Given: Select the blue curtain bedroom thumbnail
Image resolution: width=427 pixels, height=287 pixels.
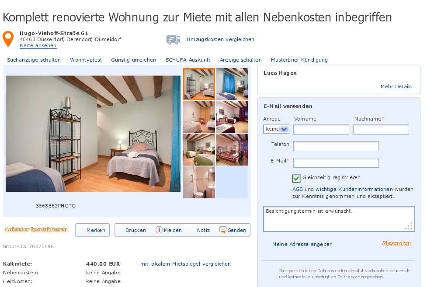Looking at the screenshot, I should pyautogui.click(x=232, y=84).
